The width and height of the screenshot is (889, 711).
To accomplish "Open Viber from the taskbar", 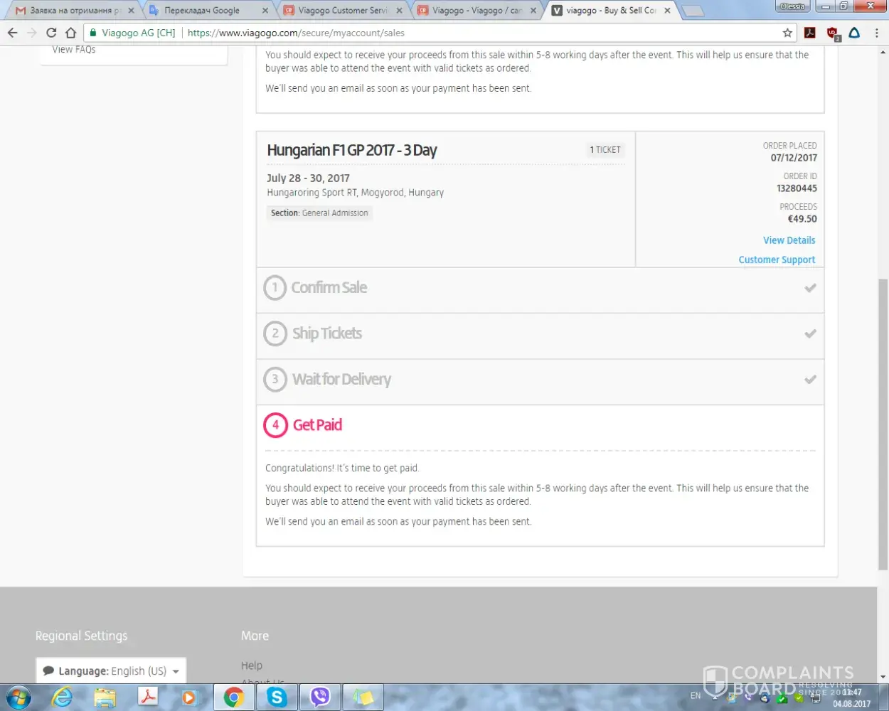I will click(320, 697).
